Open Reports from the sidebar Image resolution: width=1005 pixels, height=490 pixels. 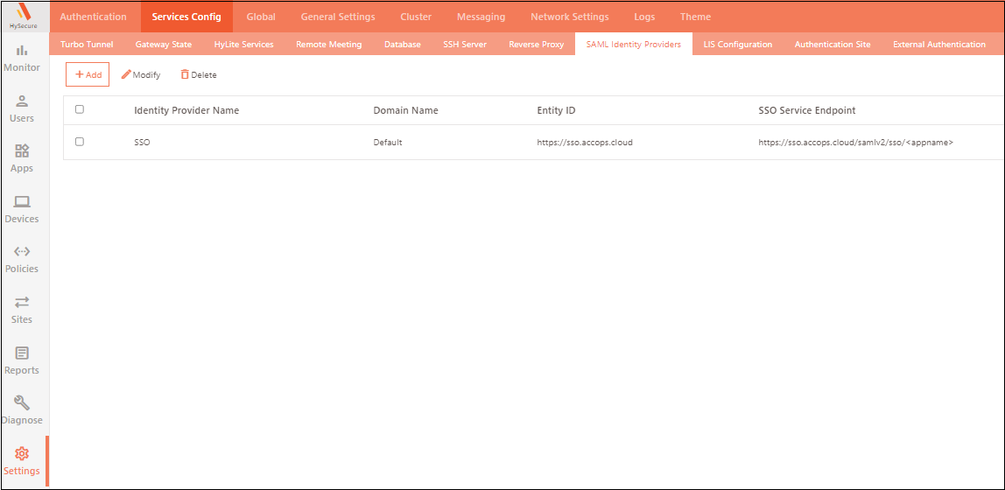tap(22, 360)
